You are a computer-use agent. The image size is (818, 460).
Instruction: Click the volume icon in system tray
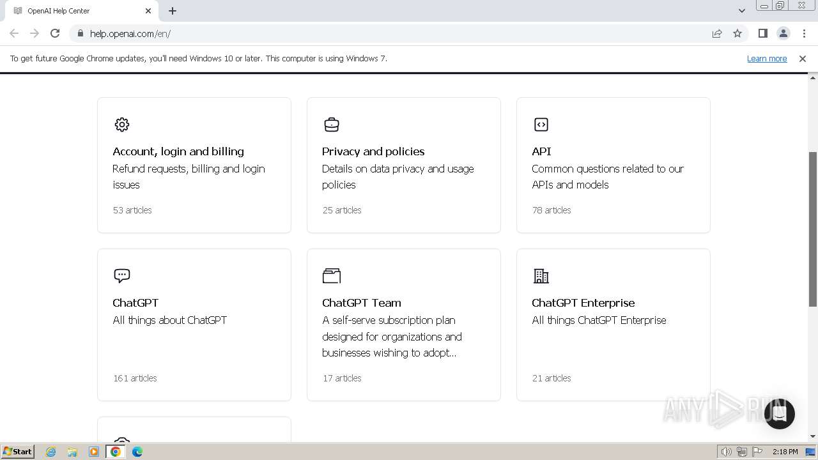pyautogui.click(x=727, y=452)
